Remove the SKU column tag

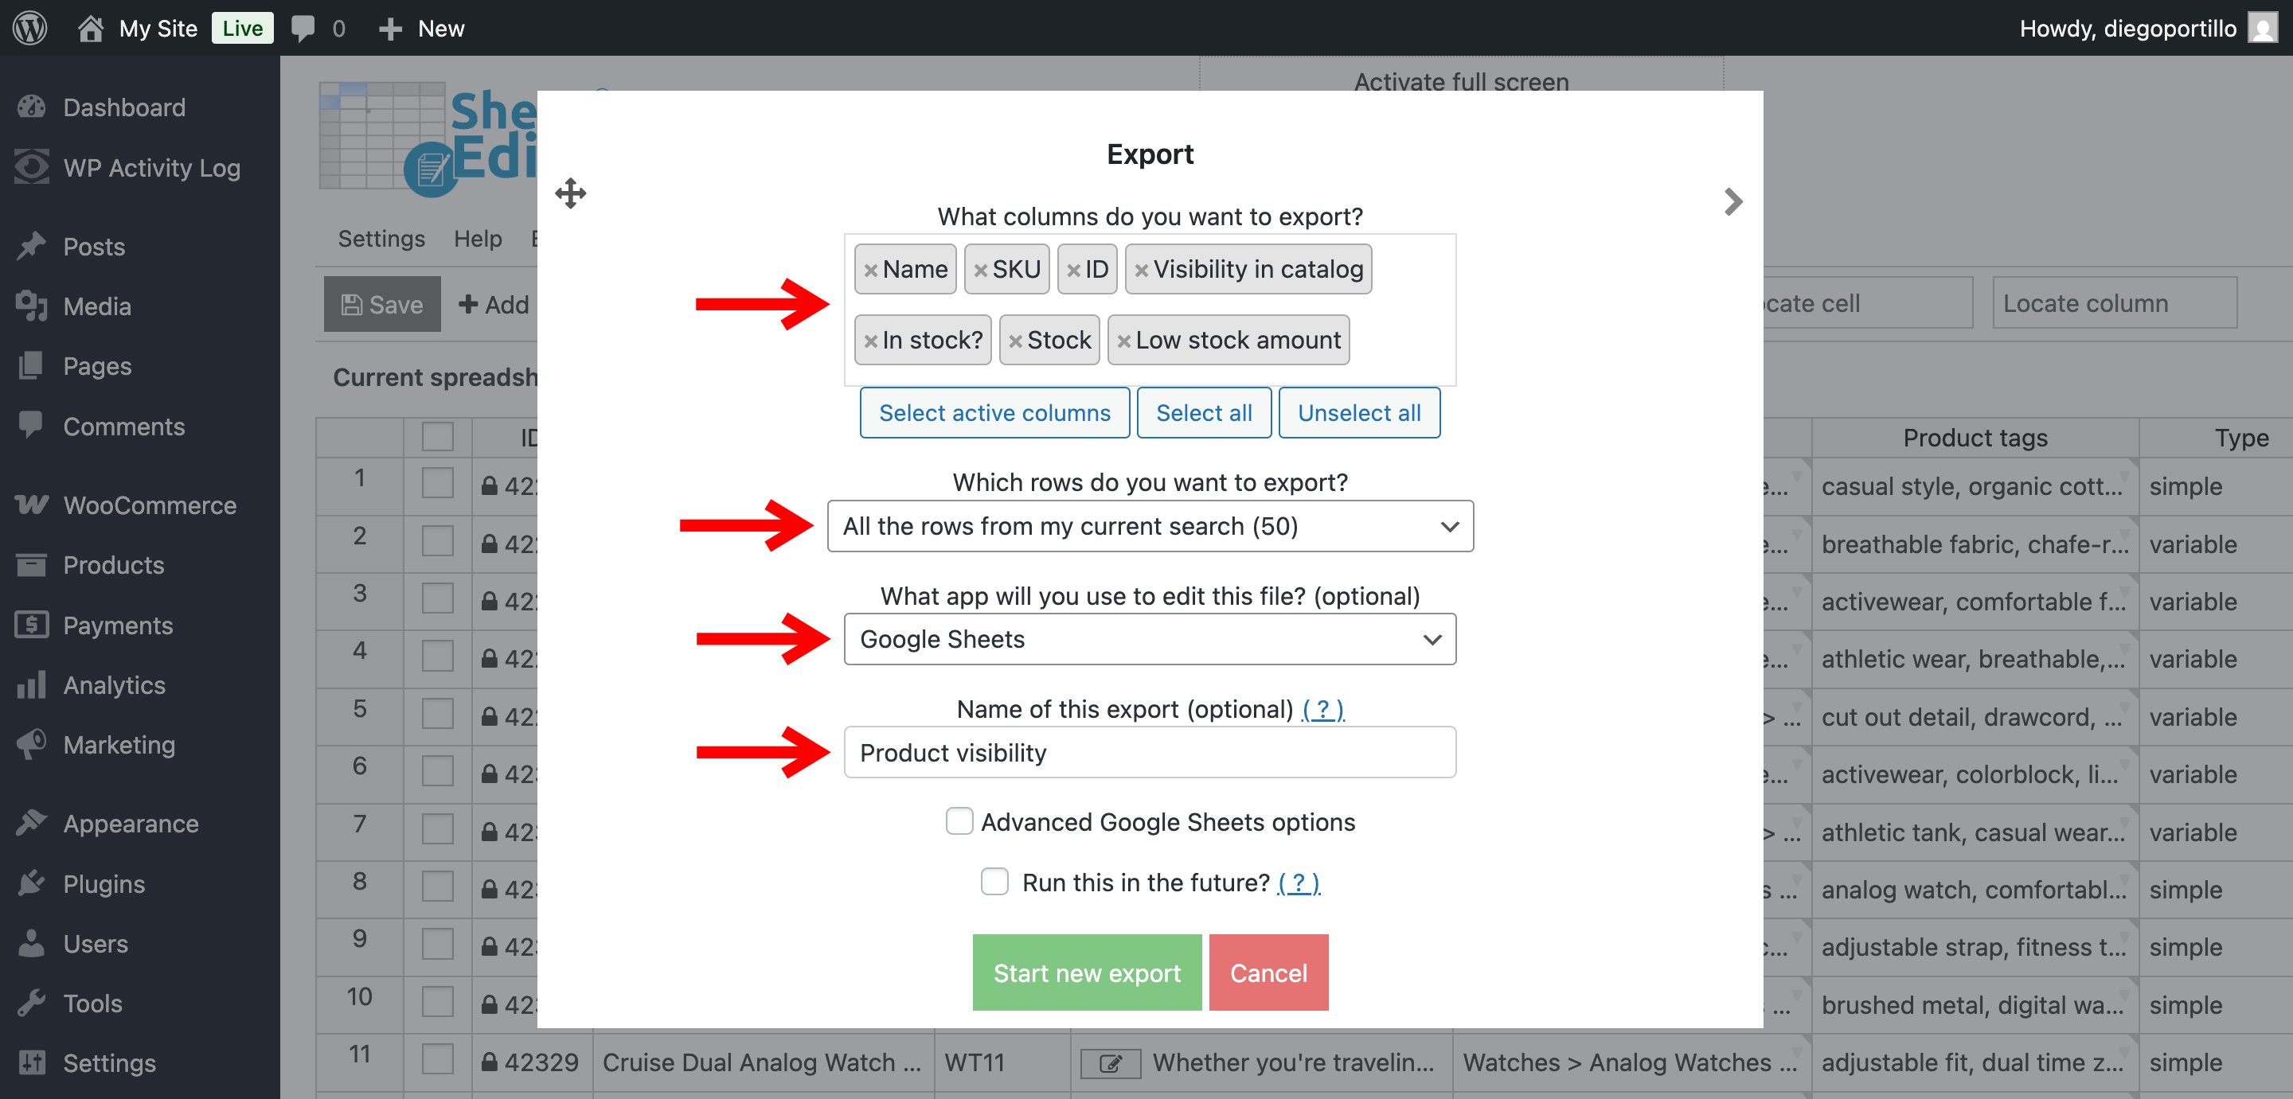(980, 271)
